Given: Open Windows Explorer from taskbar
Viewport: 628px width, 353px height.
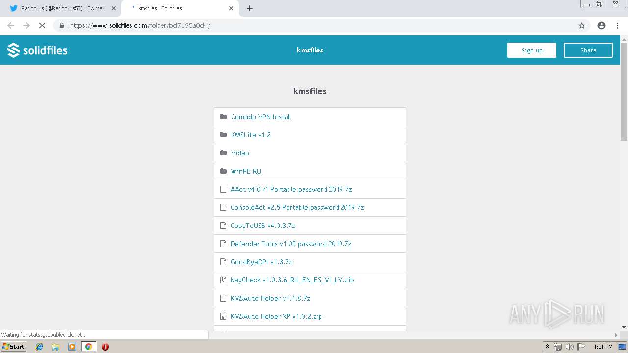Looking at the screenshot, I should [55, 347].
